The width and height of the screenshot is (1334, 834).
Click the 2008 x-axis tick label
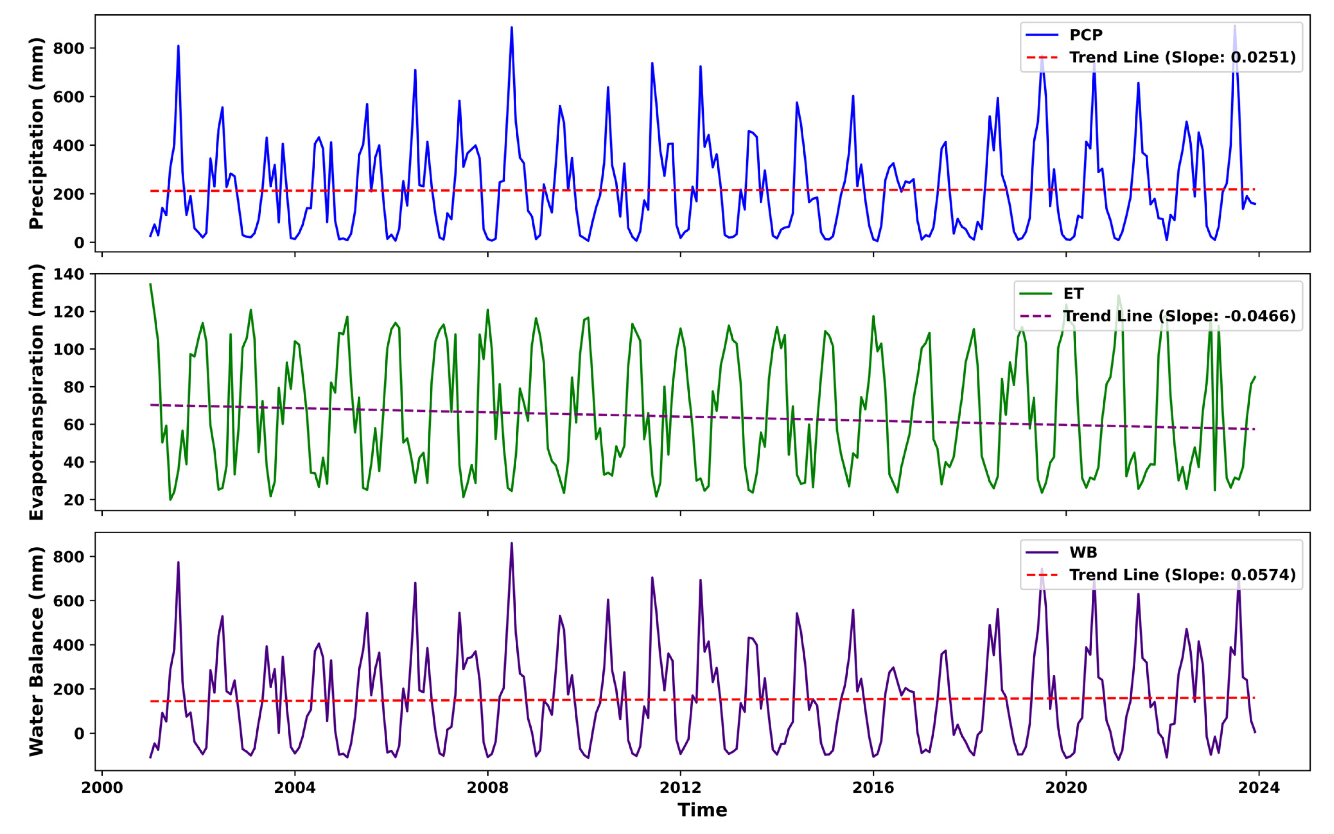pyautogui.click(x=488, y=788)
